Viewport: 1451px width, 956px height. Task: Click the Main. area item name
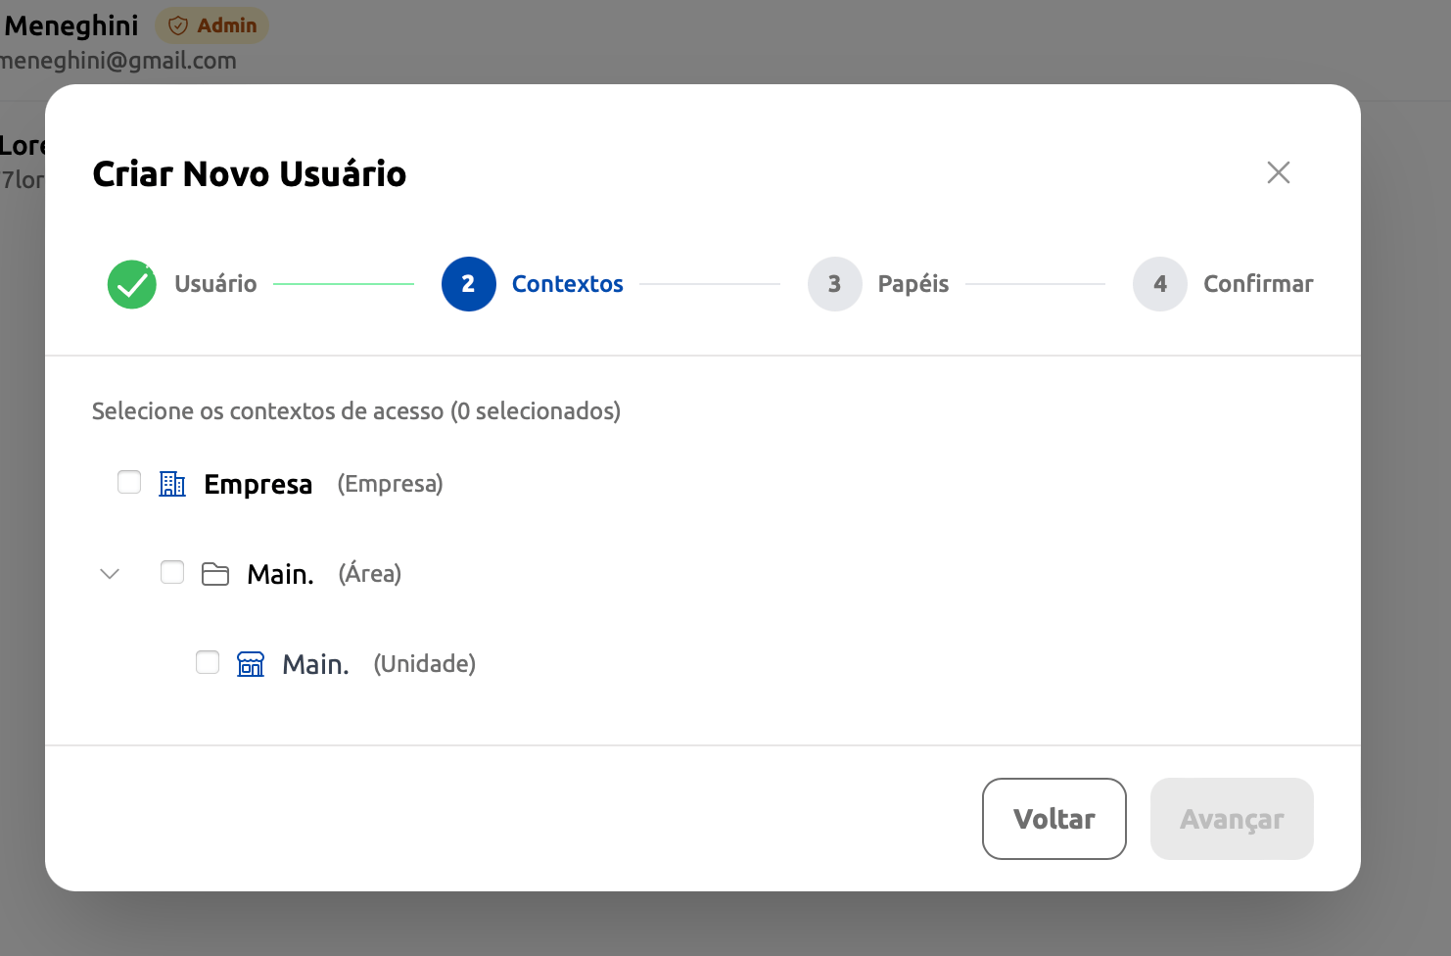(281, 574)
